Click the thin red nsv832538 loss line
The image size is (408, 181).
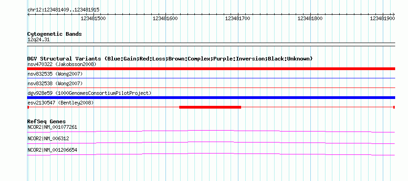pyautogui.click(x=211, y=88)
